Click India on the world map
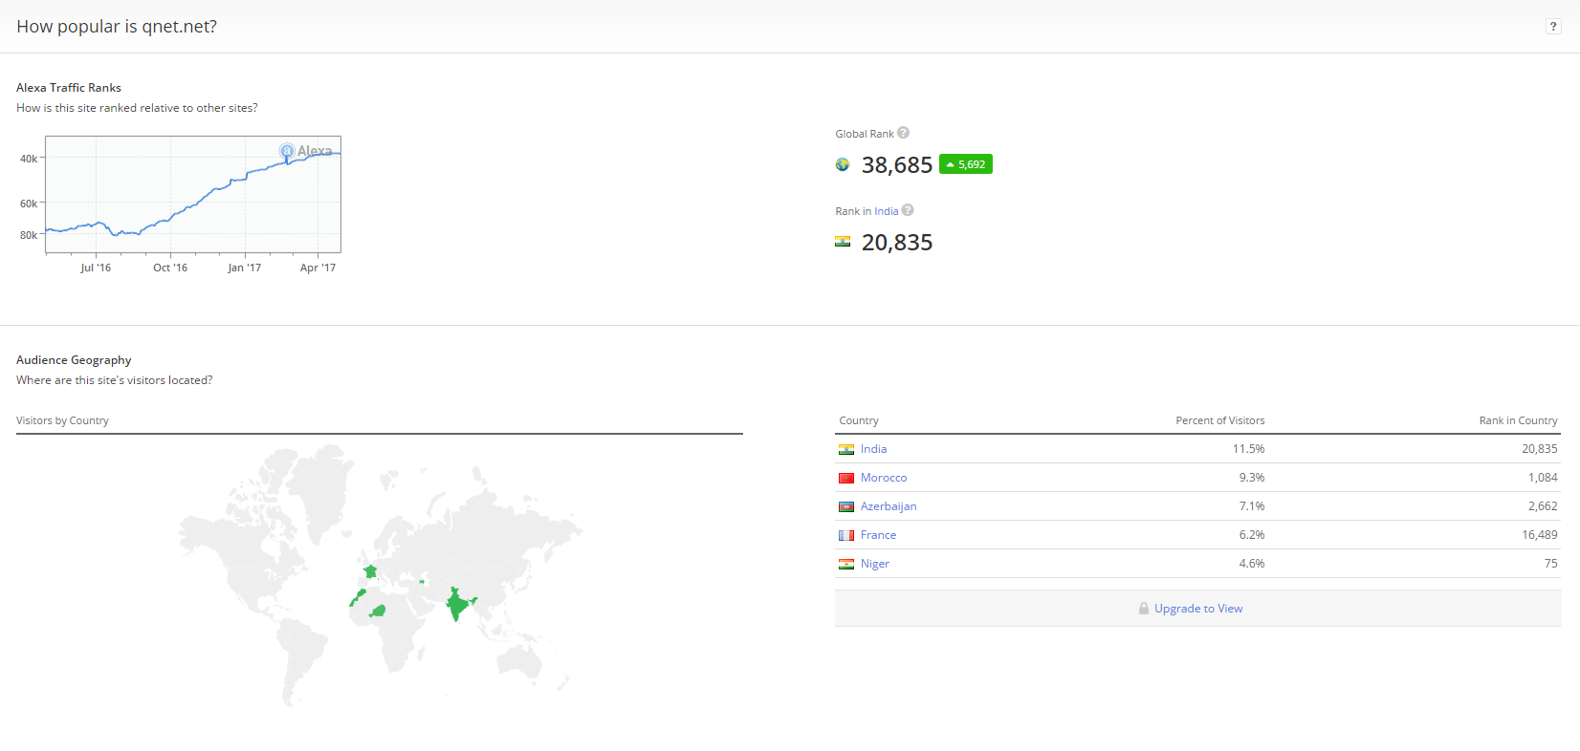This screenshot has width=1580, height=751. pyautogui.click(x=459, y=605)
